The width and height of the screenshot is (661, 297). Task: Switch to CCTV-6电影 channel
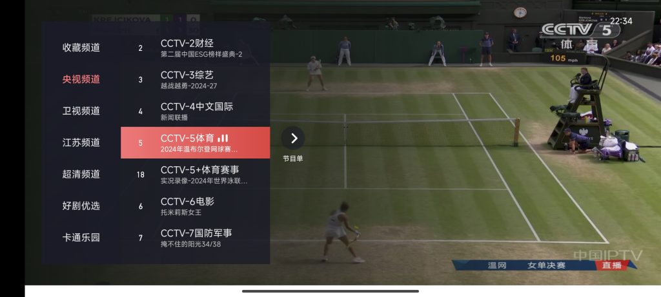(195, 206)
